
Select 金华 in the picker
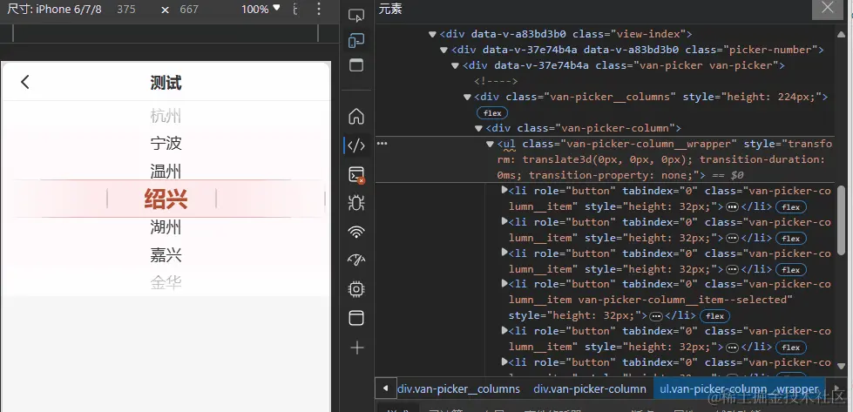pos(166,282)
